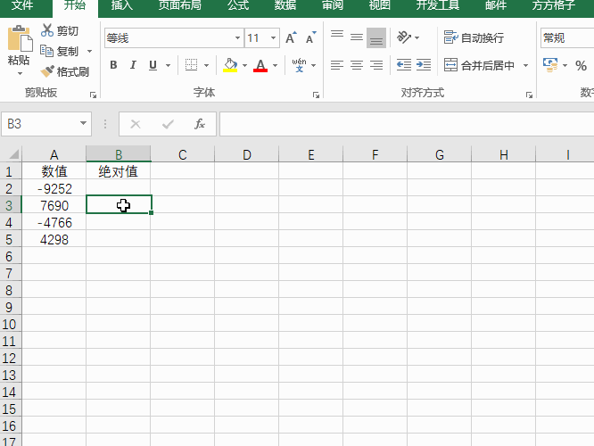Viewport: 594px width, 446px height.
Task: Decrease font size with small A icon
Action: [310, 37]
